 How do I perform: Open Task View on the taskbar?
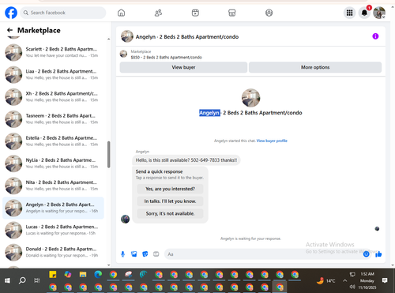37,280
